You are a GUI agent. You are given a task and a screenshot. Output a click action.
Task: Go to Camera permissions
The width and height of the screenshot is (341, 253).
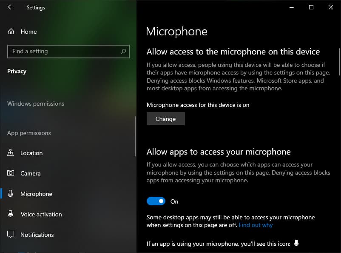(x=30, y=173)
